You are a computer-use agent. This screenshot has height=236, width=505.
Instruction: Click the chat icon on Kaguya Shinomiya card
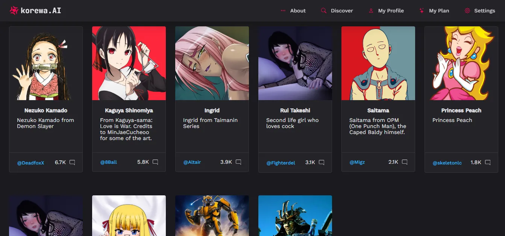click(x=155, y=162)
